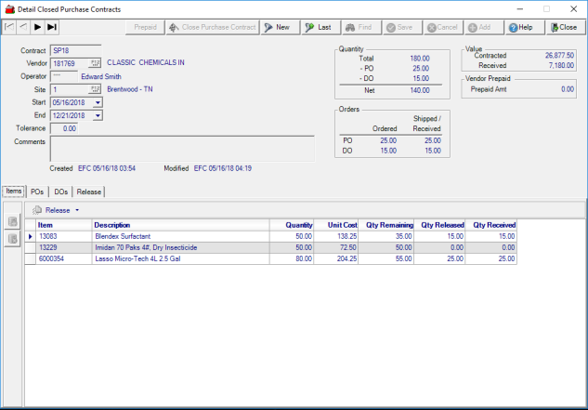Switch to the DOs tab
The width and height of the screenshot is (588, 410).
point(61,191)
